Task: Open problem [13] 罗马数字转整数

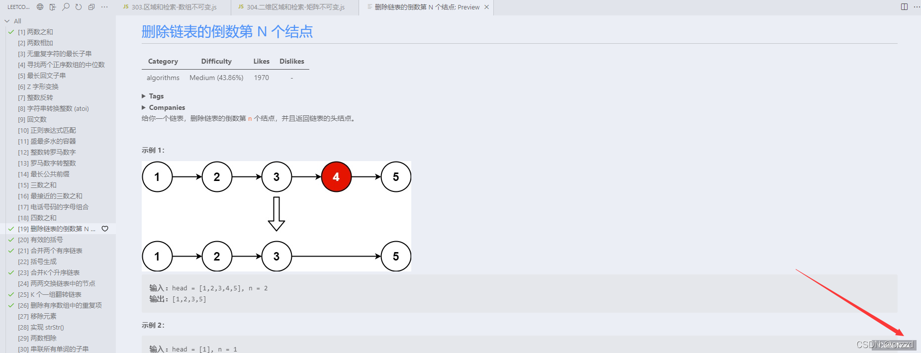Action: (x=47, y=163)
